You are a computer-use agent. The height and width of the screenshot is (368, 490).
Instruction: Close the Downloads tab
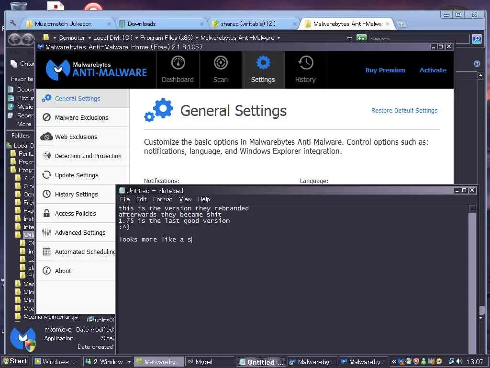(x=201, y=24)
